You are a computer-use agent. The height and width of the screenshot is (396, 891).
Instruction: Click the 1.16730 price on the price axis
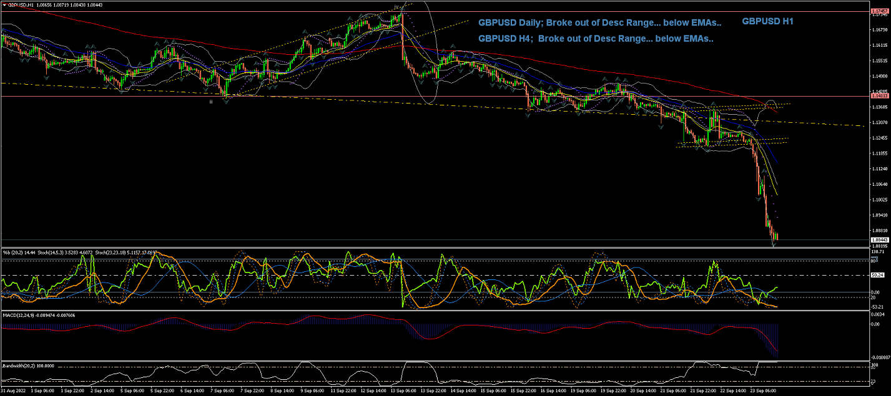click(x=879, y=29)
